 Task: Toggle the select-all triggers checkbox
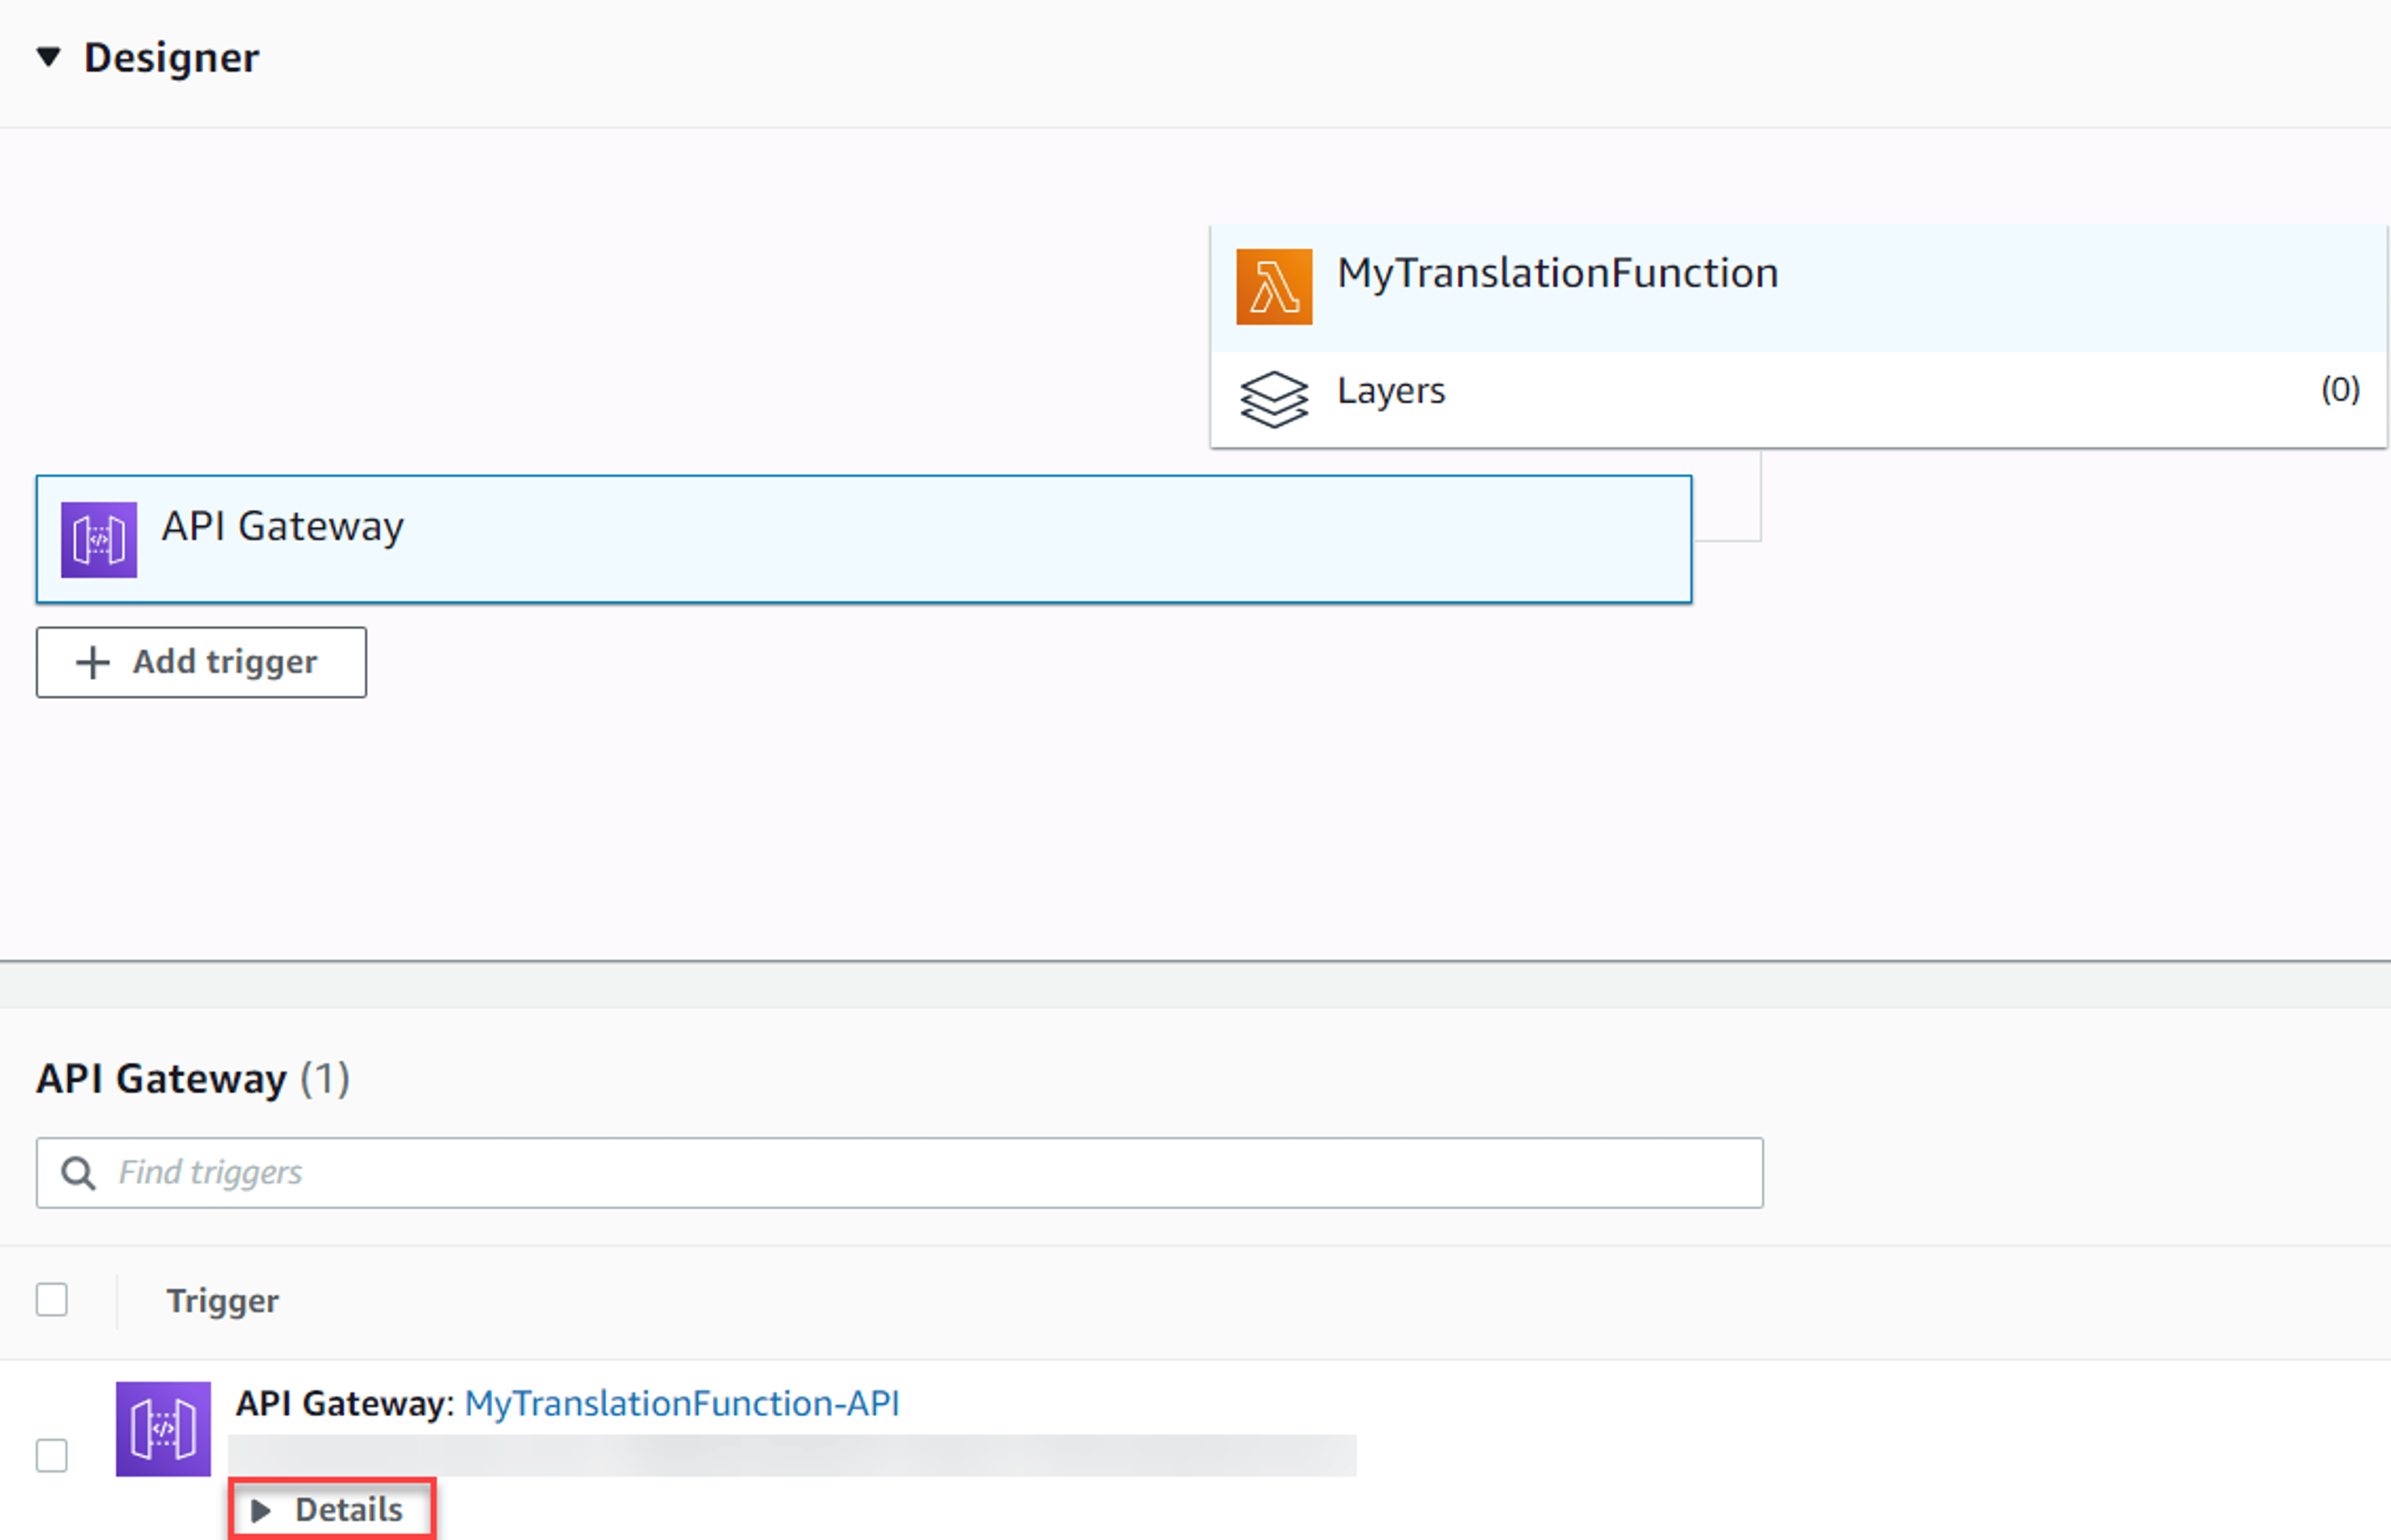pos(52,1300)
